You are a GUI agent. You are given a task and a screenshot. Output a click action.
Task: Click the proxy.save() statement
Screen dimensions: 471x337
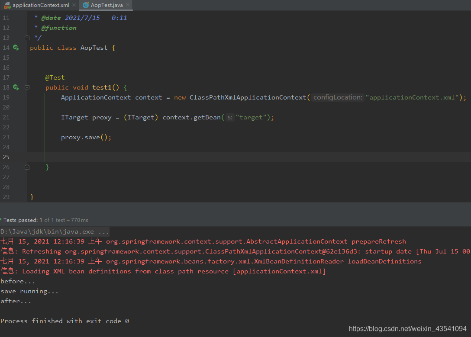[86, 137]
